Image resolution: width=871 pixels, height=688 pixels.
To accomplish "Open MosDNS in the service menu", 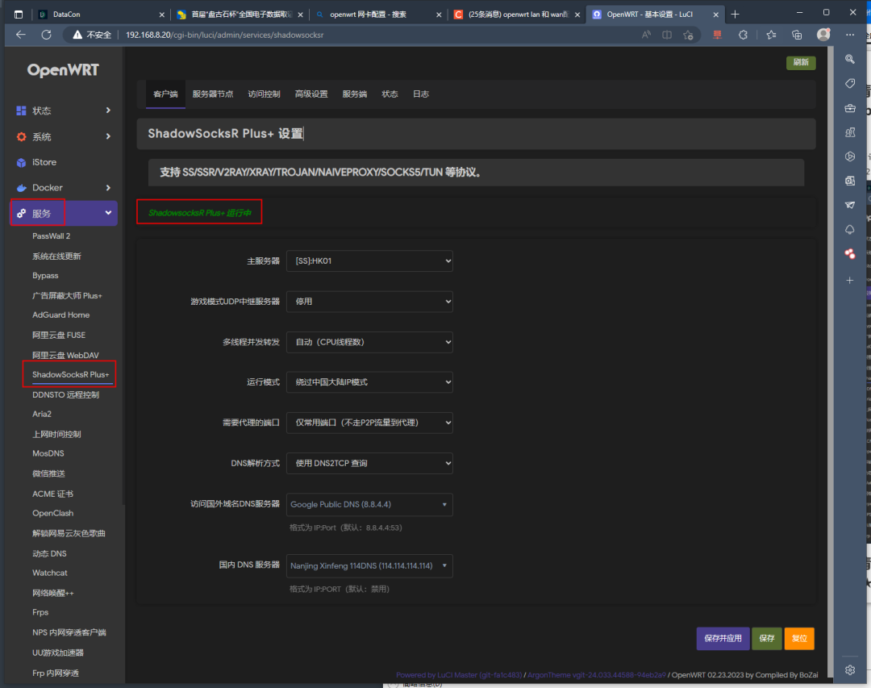I will tap(48, 453).
